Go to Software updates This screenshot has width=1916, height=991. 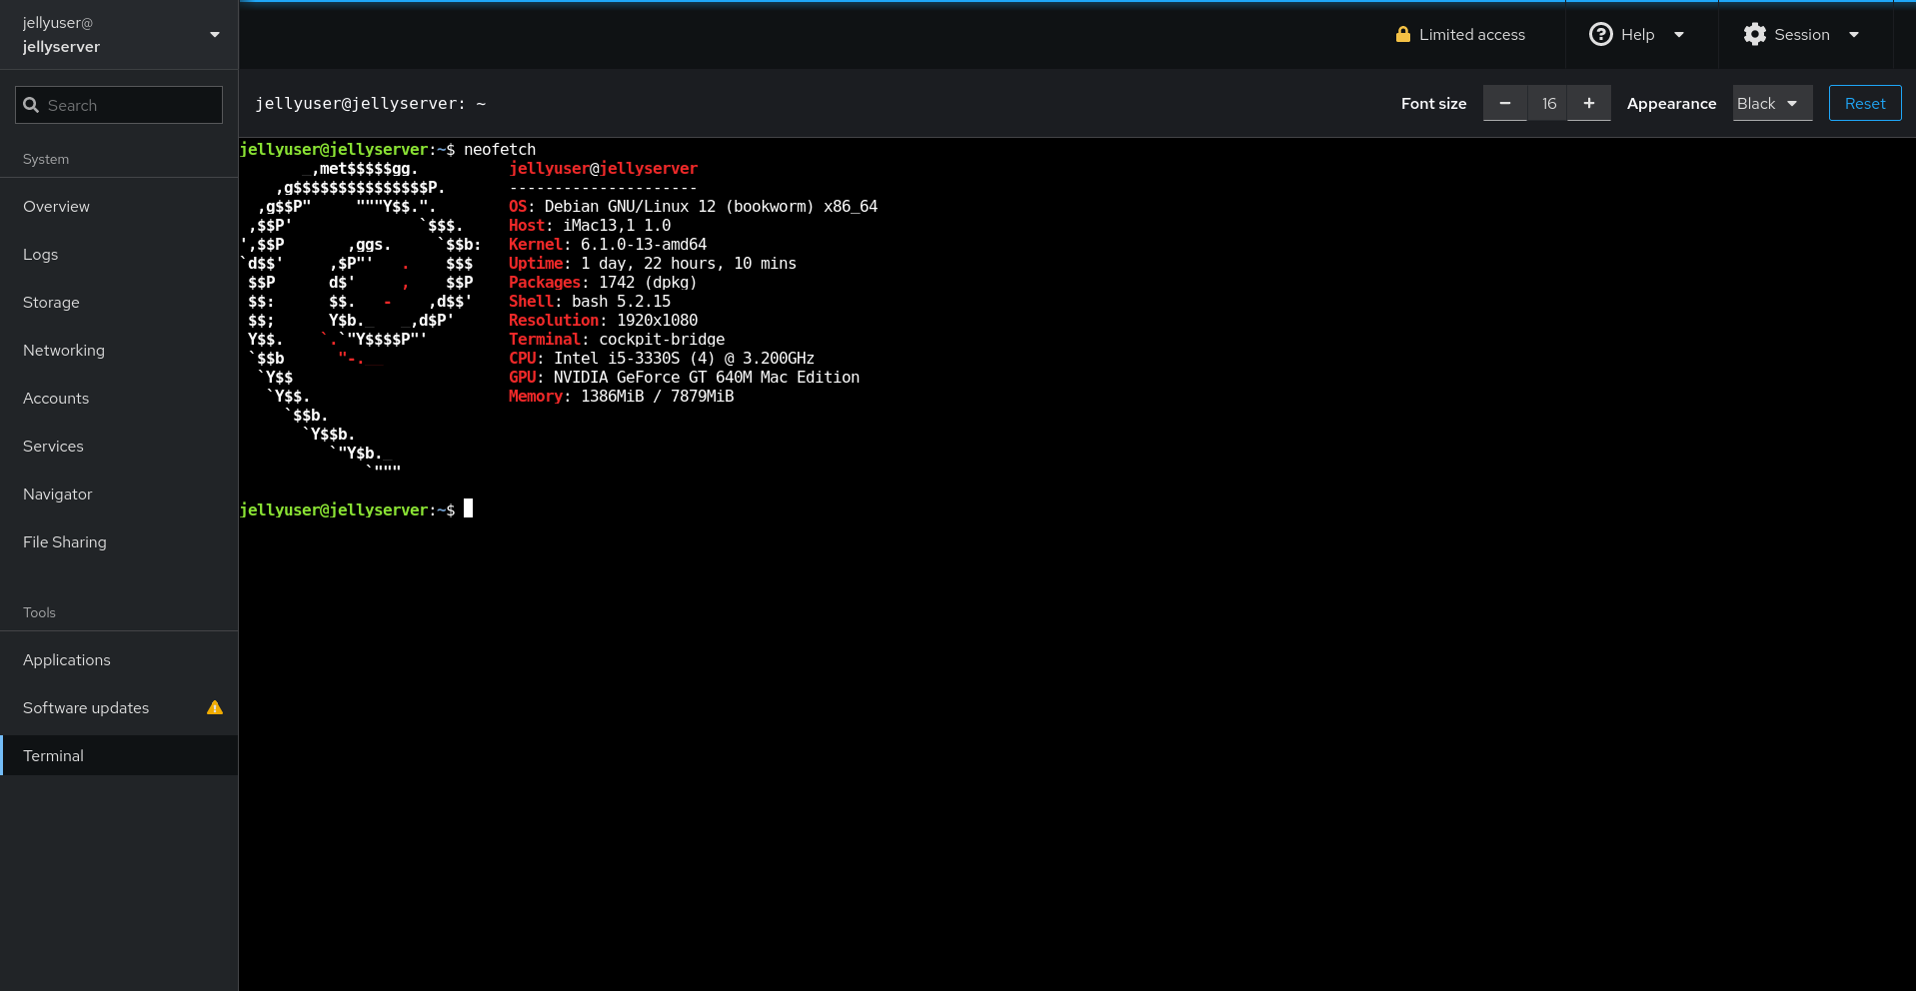[119, 708]
